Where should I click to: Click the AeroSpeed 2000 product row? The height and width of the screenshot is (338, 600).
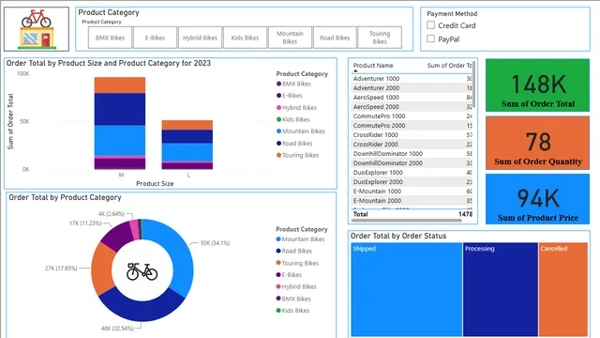coord(412,106)
